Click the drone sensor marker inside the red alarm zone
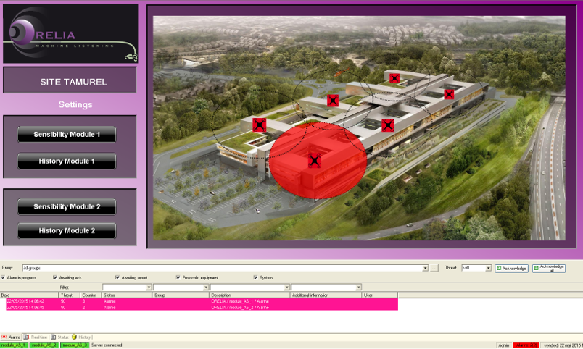 315,161
